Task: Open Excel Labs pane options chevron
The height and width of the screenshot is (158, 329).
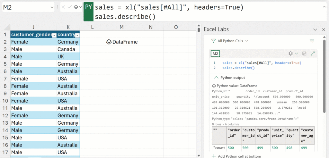Action: [315, 29]
